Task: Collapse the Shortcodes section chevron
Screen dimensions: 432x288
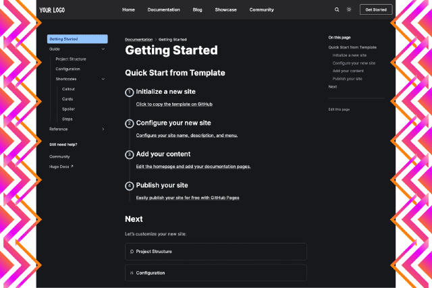Action: 103,79
